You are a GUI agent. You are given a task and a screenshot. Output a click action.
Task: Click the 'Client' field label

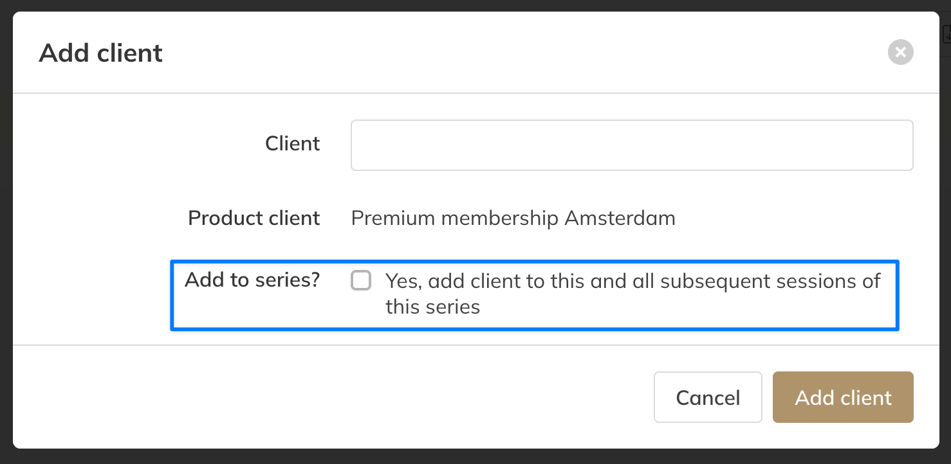[292, 143]
